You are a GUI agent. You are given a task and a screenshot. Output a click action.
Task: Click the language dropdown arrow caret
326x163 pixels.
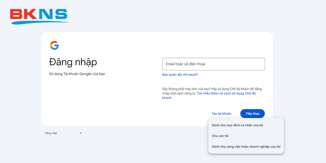(x=81, y=133)
